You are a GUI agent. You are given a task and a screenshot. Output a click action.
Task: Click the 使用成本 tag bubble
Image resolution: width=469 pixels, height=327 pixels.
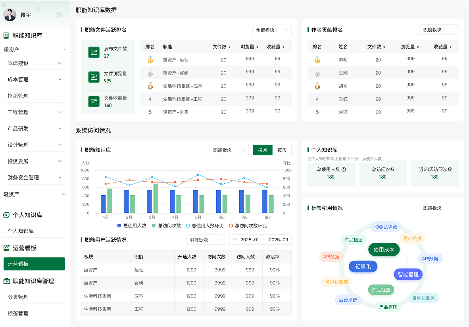click(384, 250)
